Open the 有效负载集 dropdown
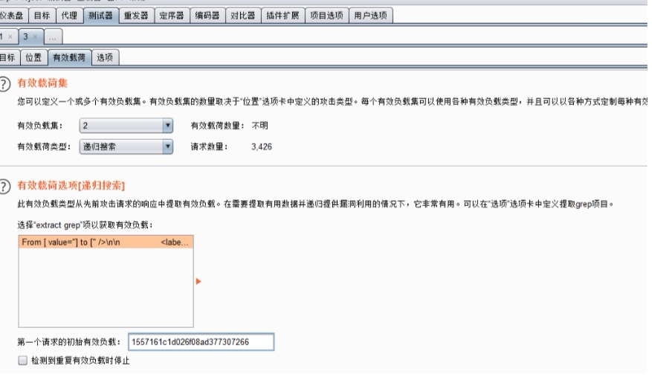The width and height of the screenshot is (652, 383). coord(126,126)
